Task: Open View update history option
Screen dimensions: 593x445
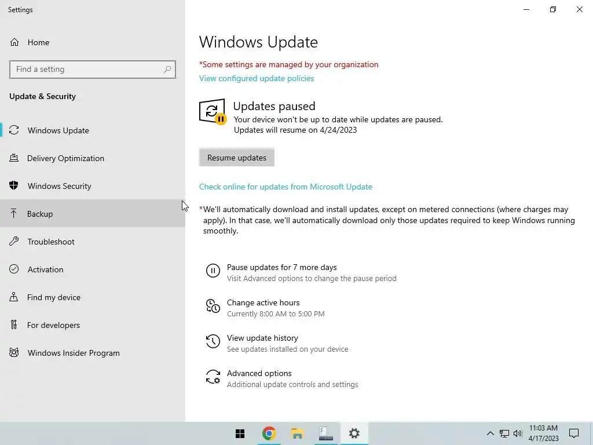Action: tap(277, 343)
